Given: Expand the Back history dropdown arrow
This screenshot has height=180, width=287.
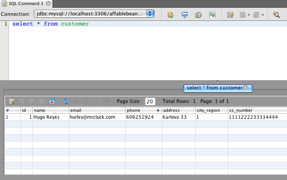Looking at the screenshot, I should [249, 15].
